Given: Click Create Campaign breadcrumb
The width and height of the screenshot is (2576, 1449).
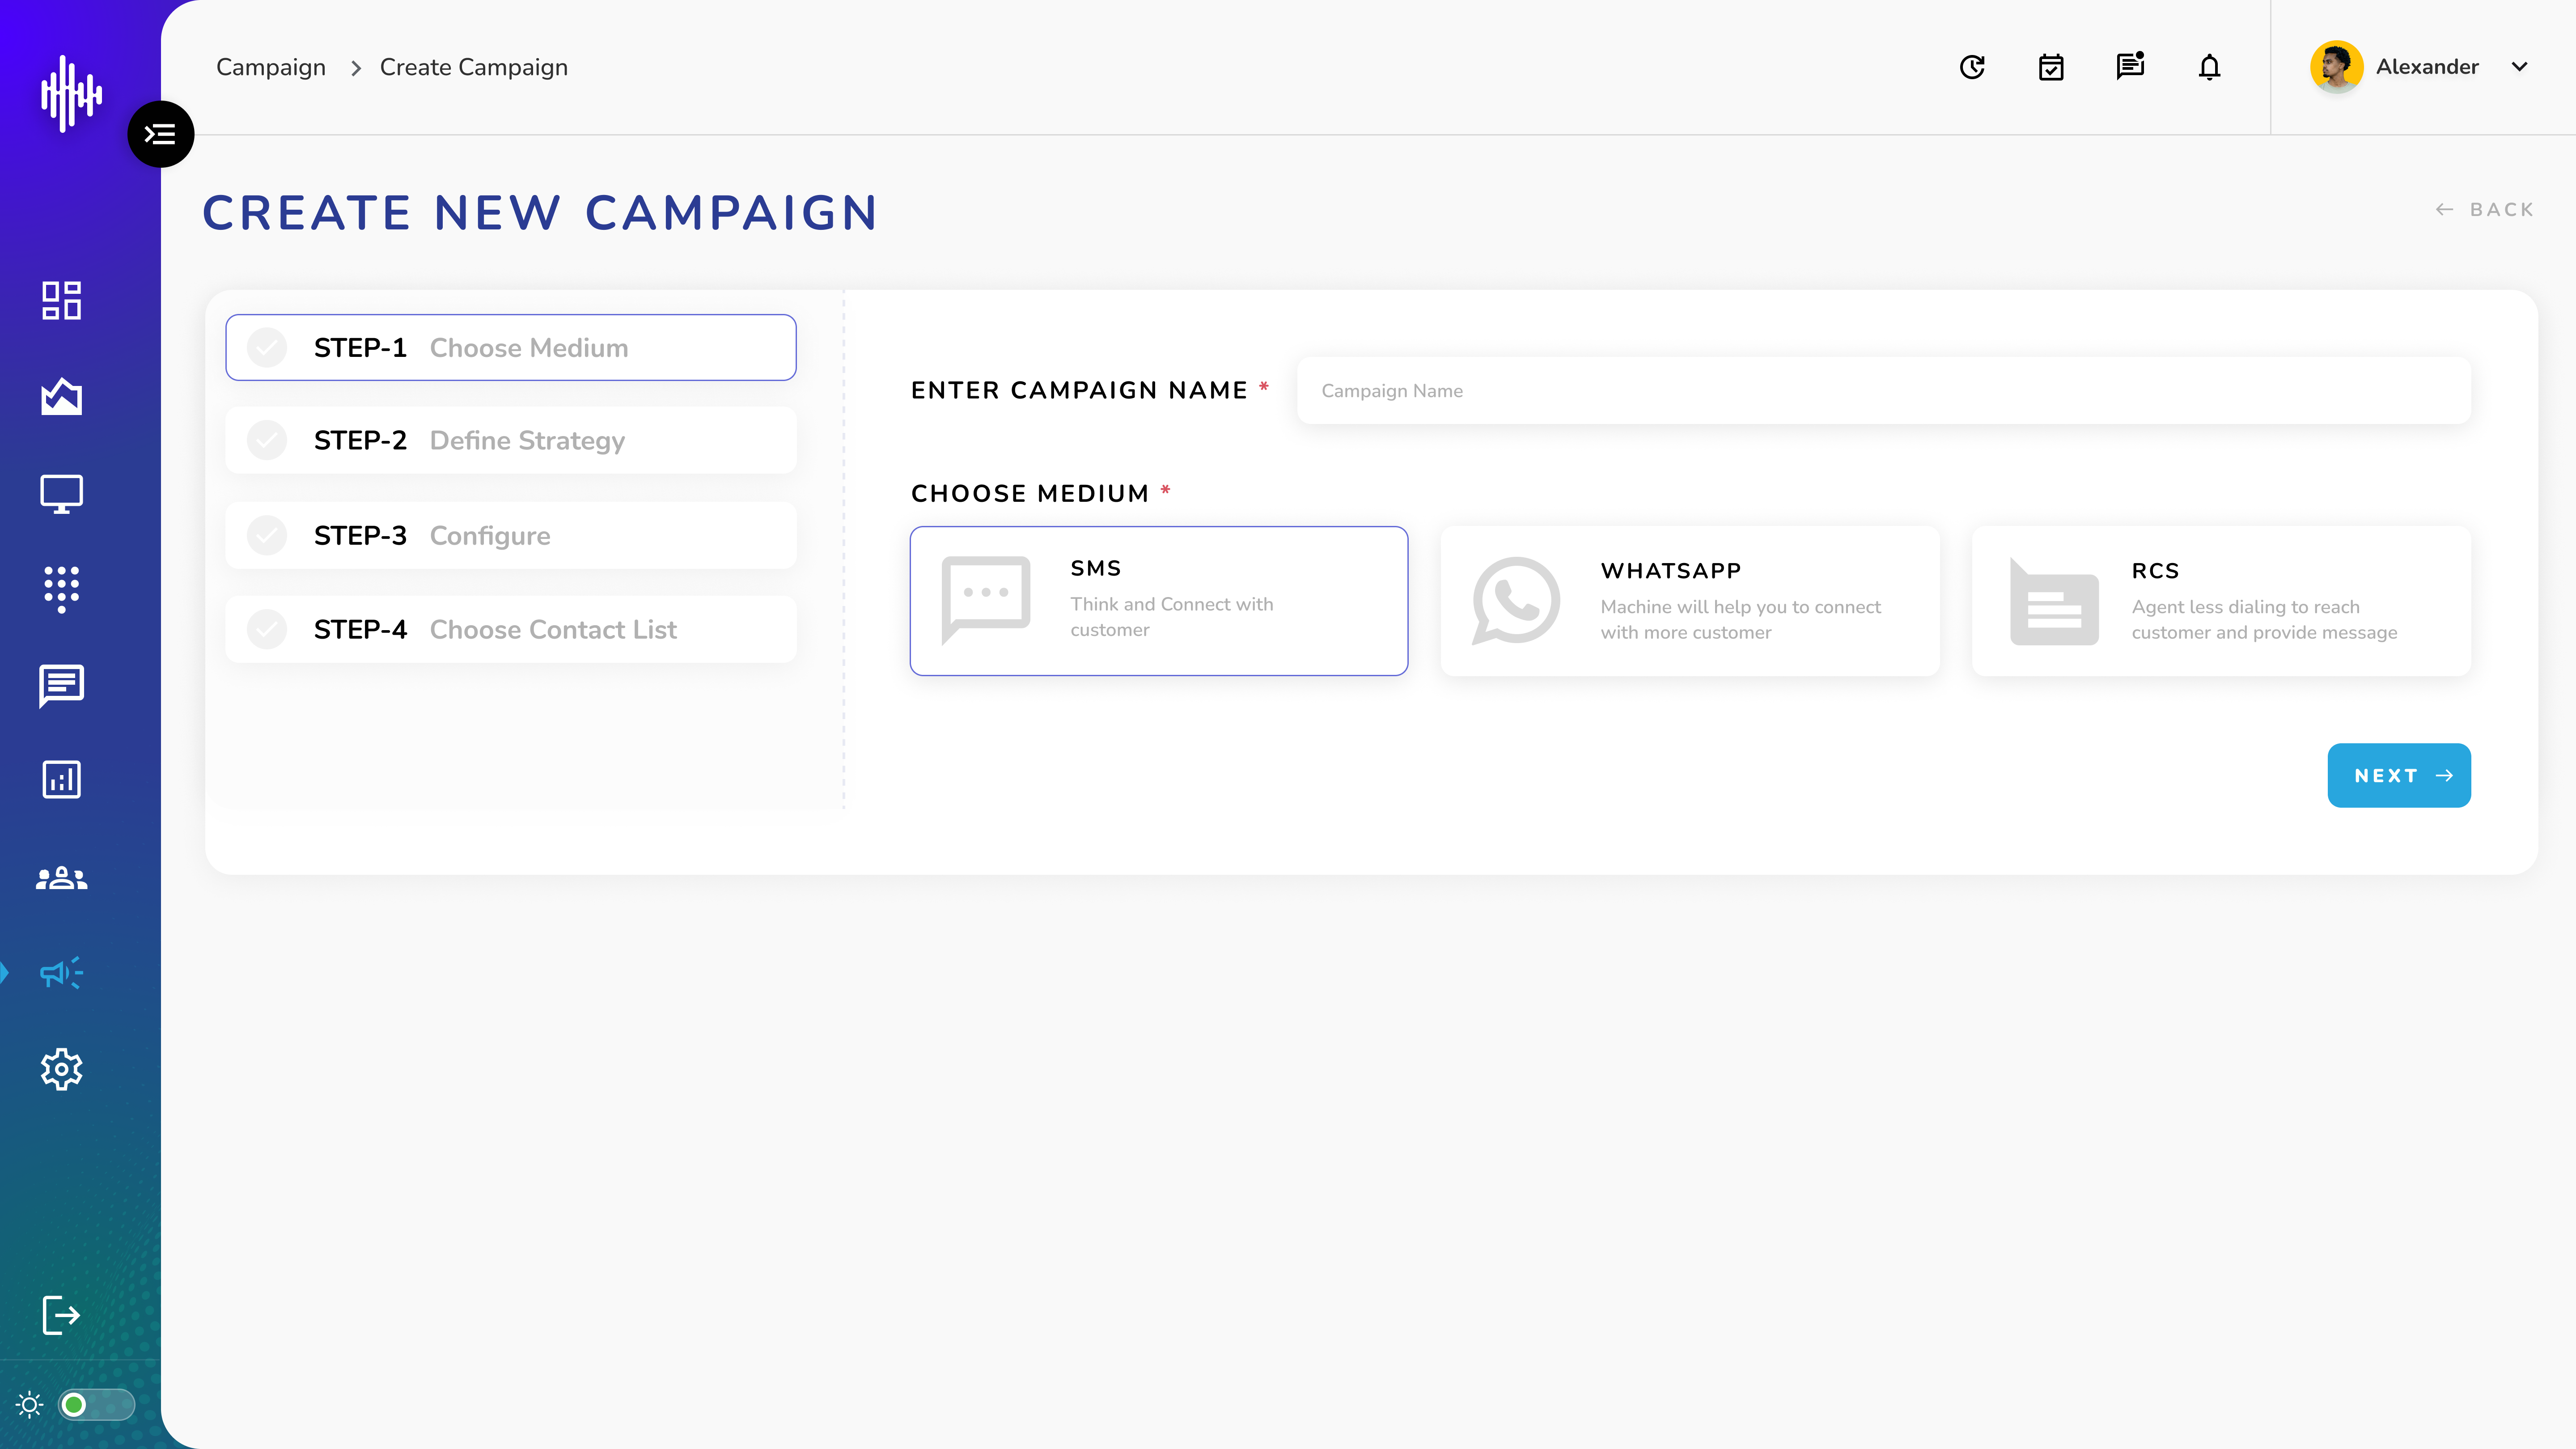Looking at the screenshot, I should tap(474, 67).
